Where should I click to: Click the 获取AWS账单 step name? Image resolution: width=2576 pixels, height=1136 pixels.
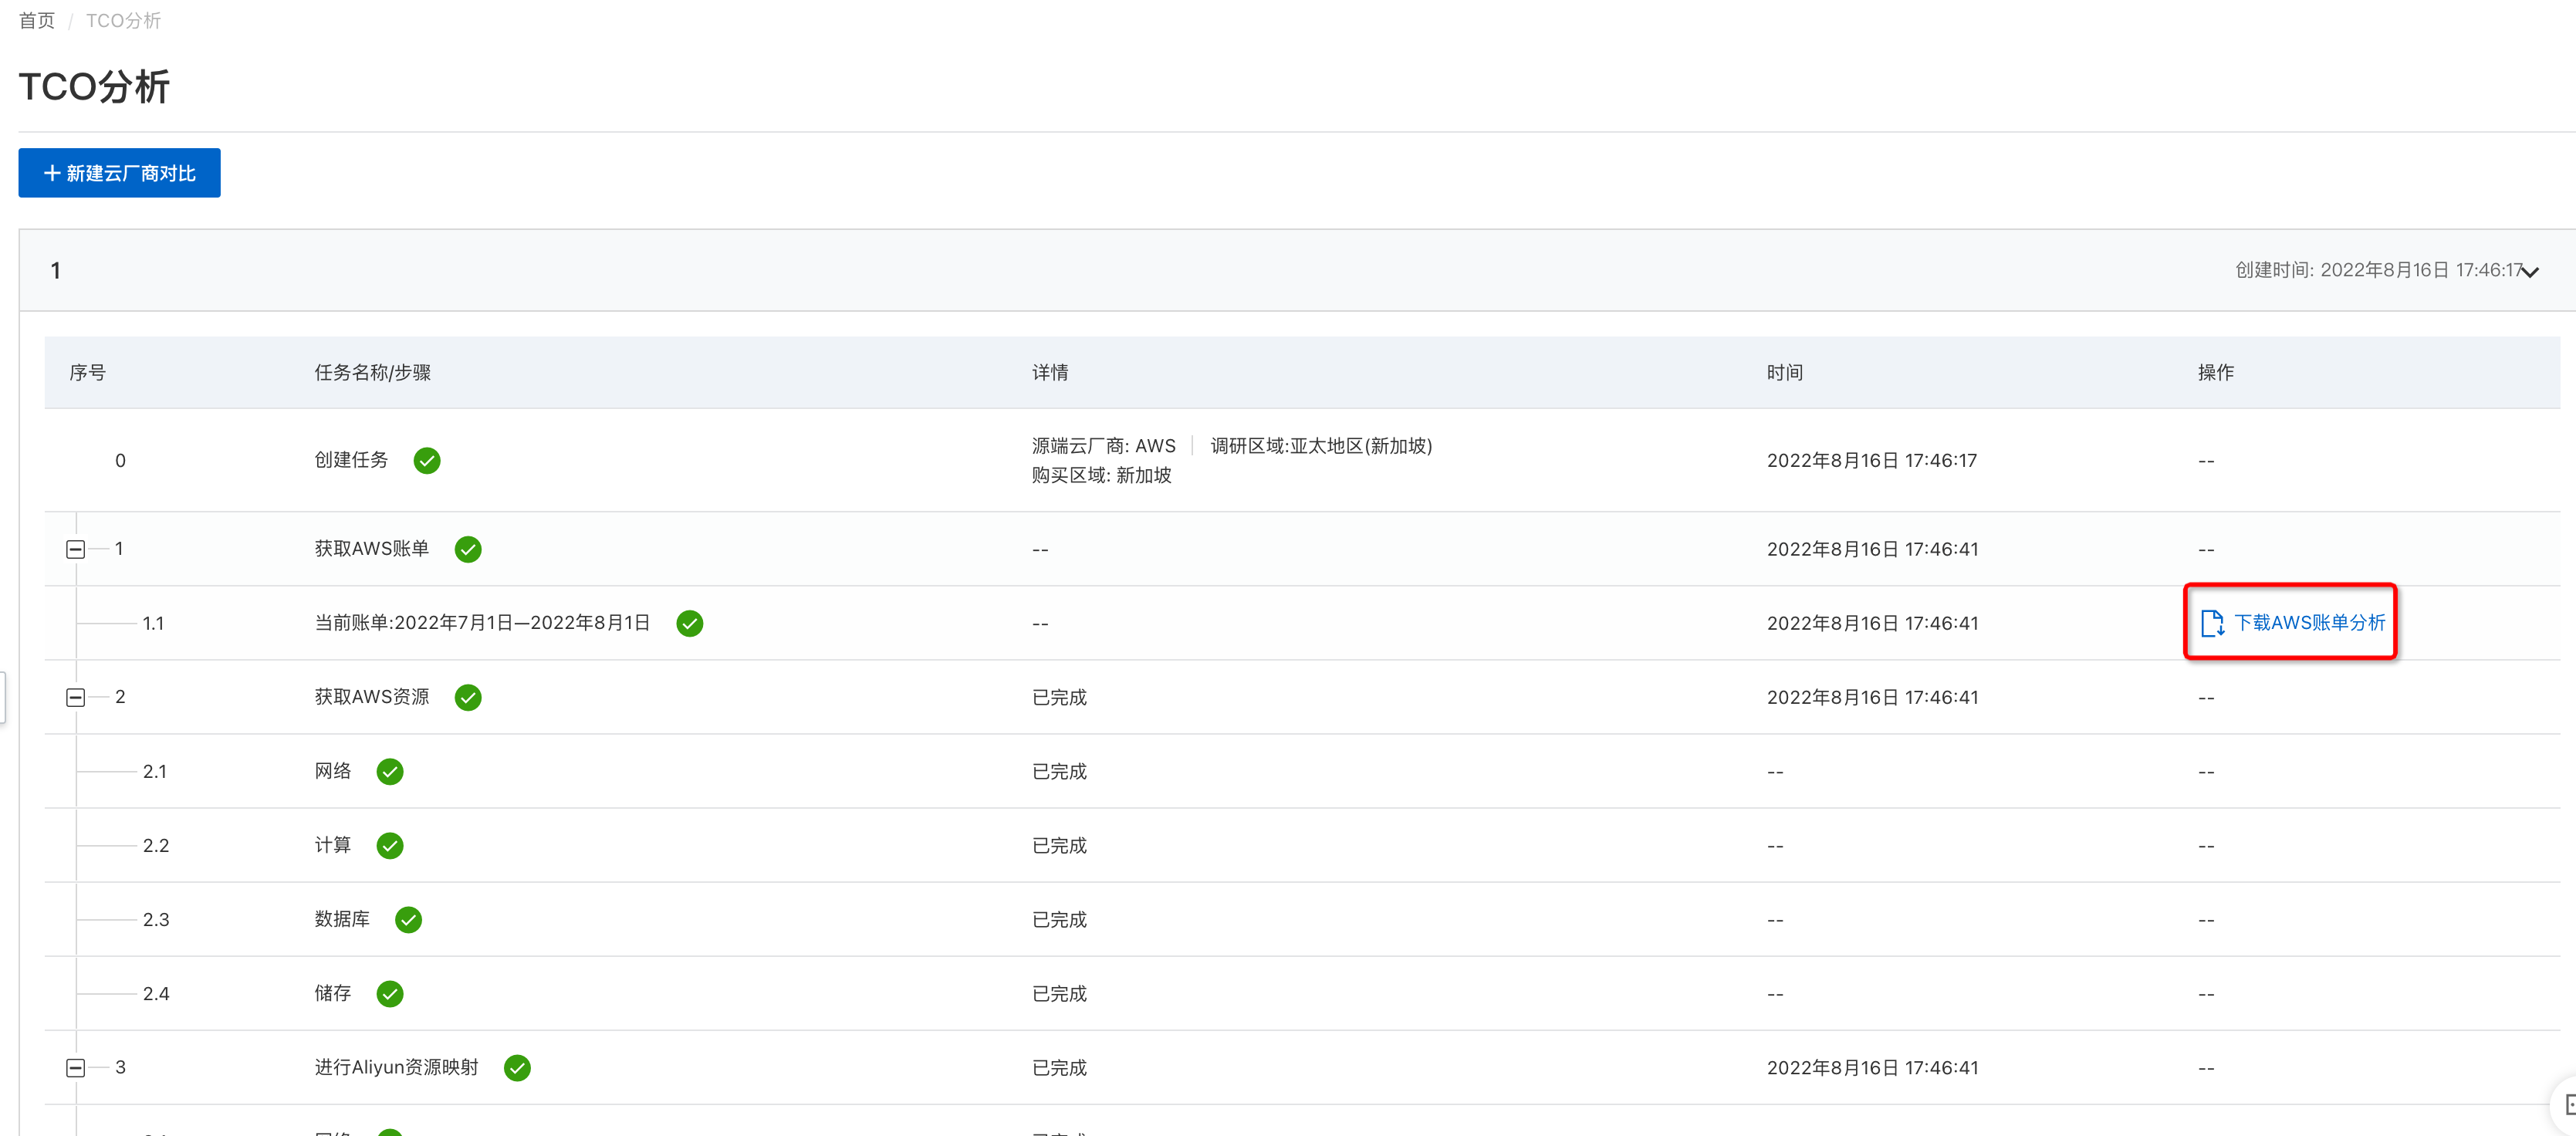click(372, 549)
